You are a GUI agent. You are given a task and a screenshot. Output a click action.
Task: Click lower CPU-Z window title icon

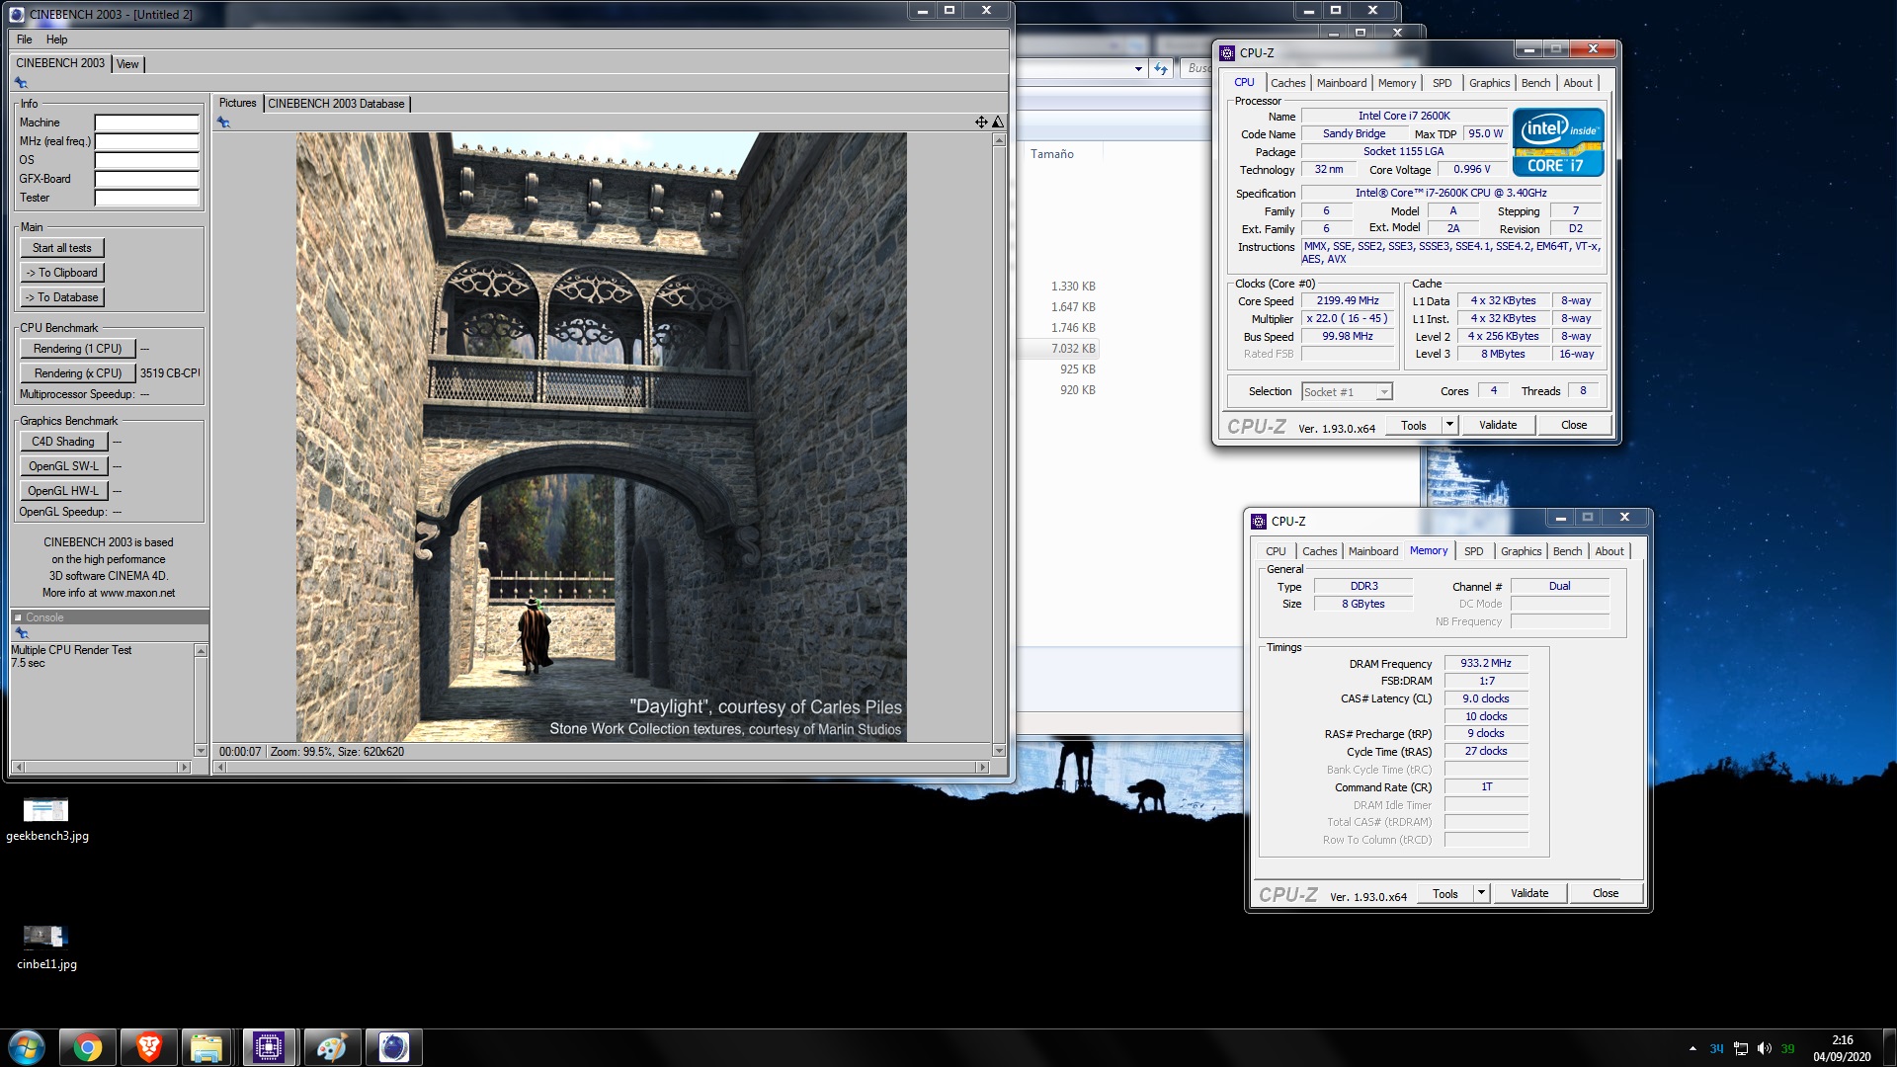(x=1259, y=522)
